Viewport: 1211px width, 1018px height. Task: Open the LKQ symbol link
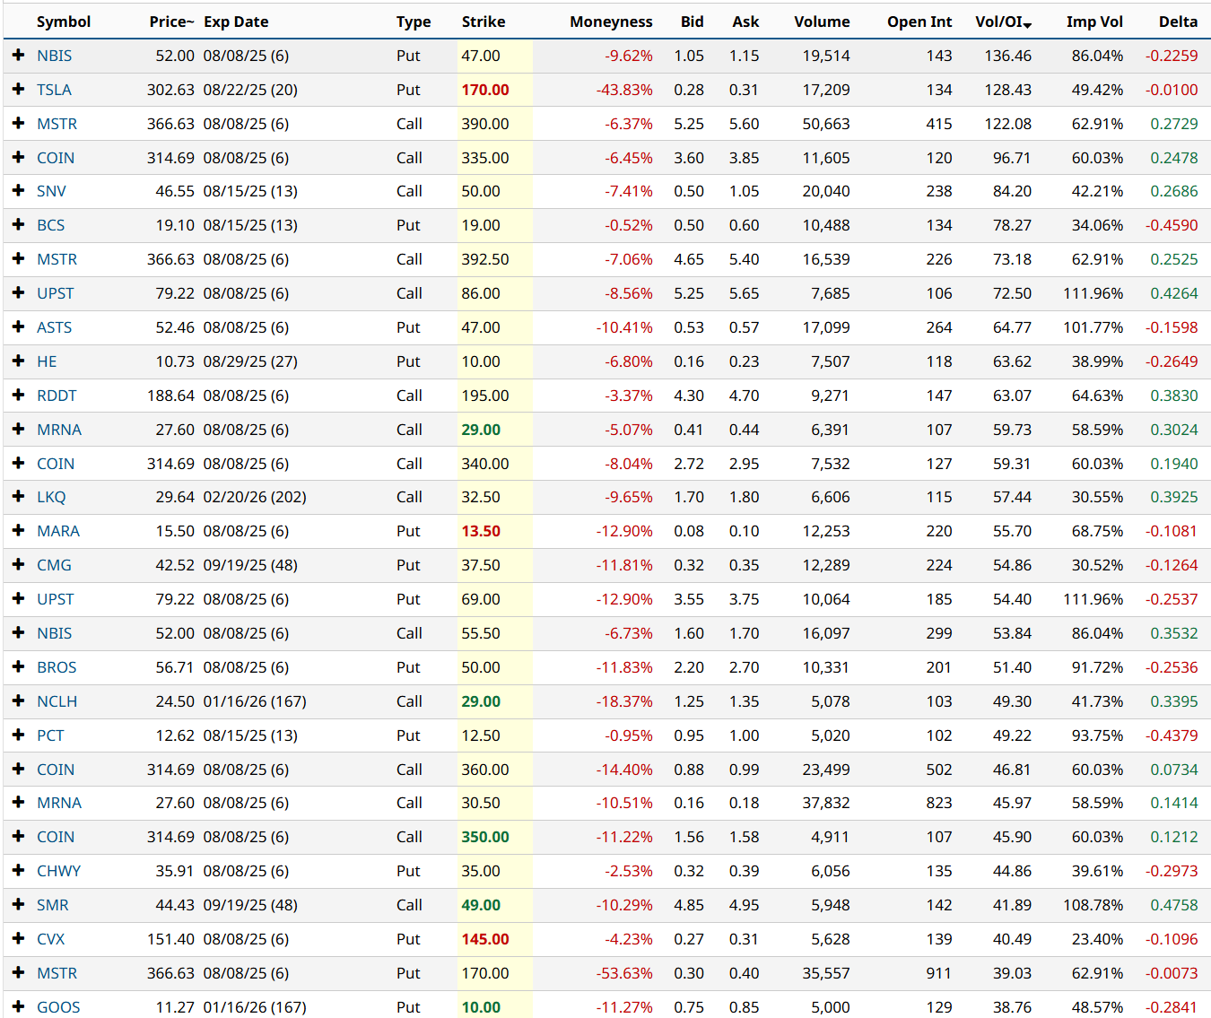tap(51, 497)
